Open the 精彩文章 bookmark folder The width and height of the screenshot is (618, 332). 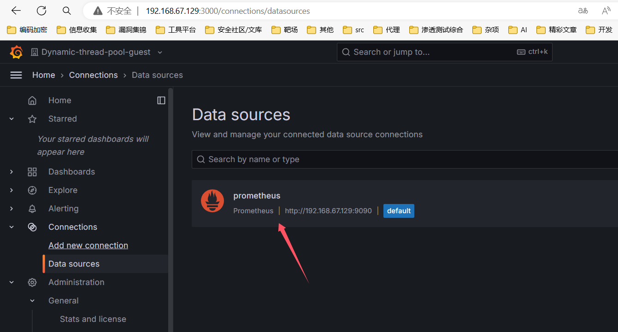click(557, 30)
